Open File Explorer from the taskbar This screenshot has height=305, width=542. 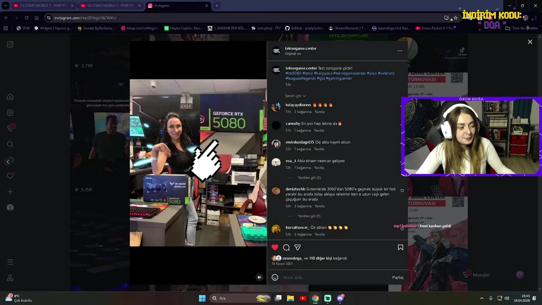290,298
